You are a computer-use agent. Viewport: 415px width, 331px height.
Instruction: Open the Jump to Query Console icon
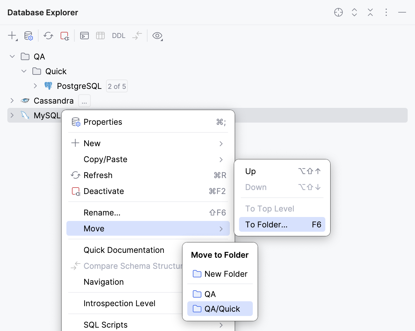click(x=84, y=36)
